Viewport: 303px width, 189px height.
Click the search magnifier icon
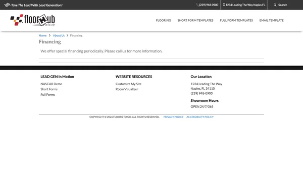[x=275, y=5]
